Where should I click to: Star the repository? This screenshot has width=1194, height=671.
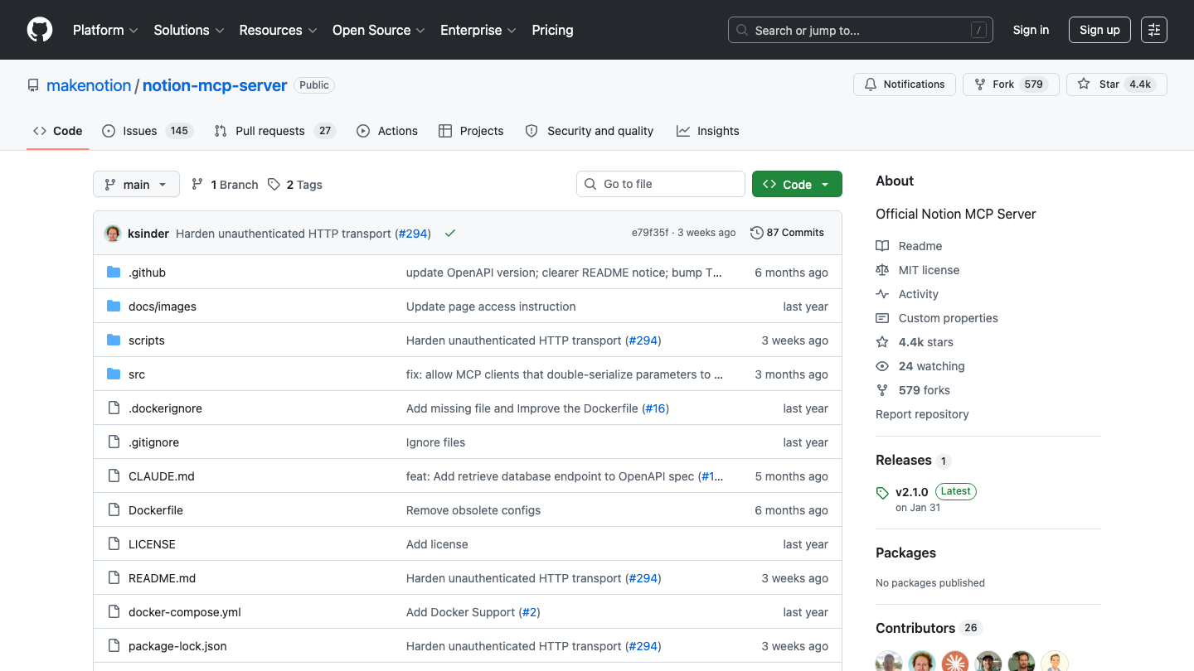(1116, 84)
